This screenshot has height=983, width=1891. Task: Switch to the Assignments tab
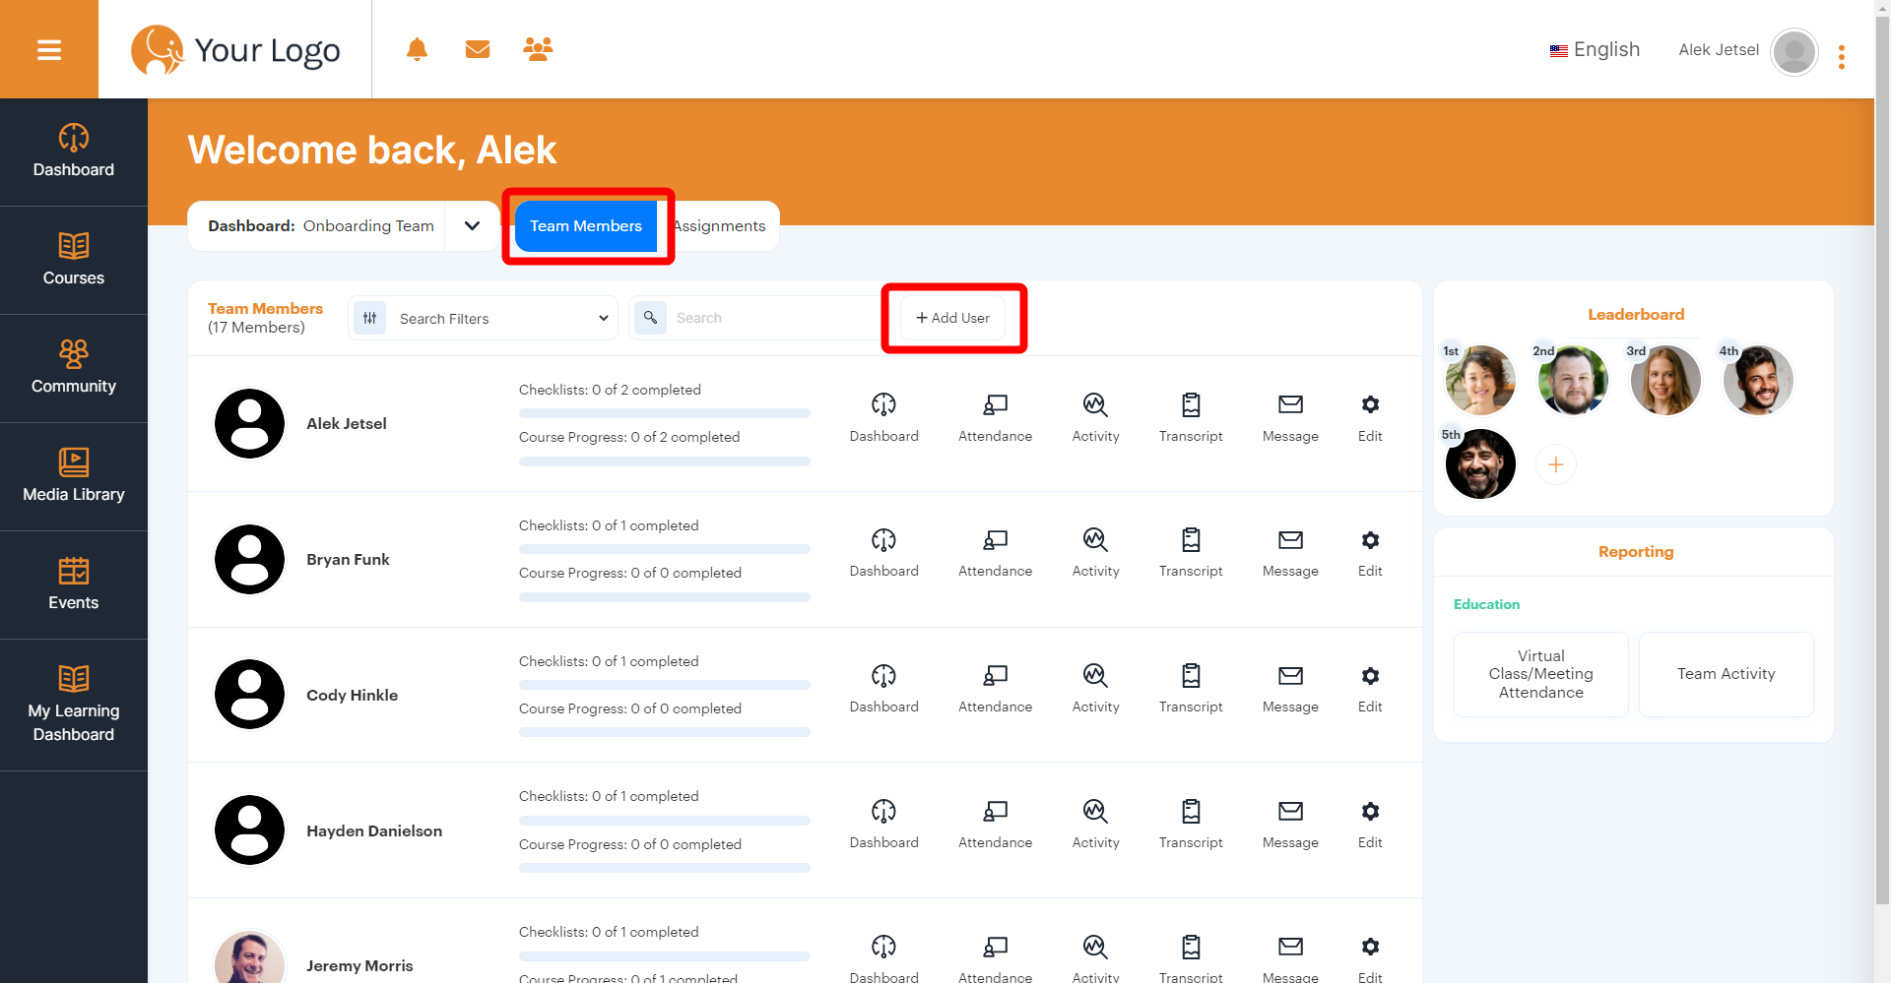click(719, 226)
